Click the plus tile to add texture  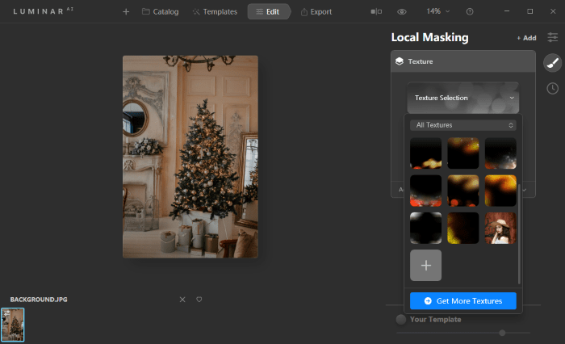click(425, 266)
